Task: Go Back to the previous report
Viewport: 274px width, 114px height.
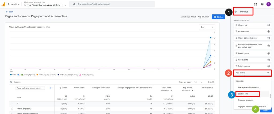Action: click(9, 12)
